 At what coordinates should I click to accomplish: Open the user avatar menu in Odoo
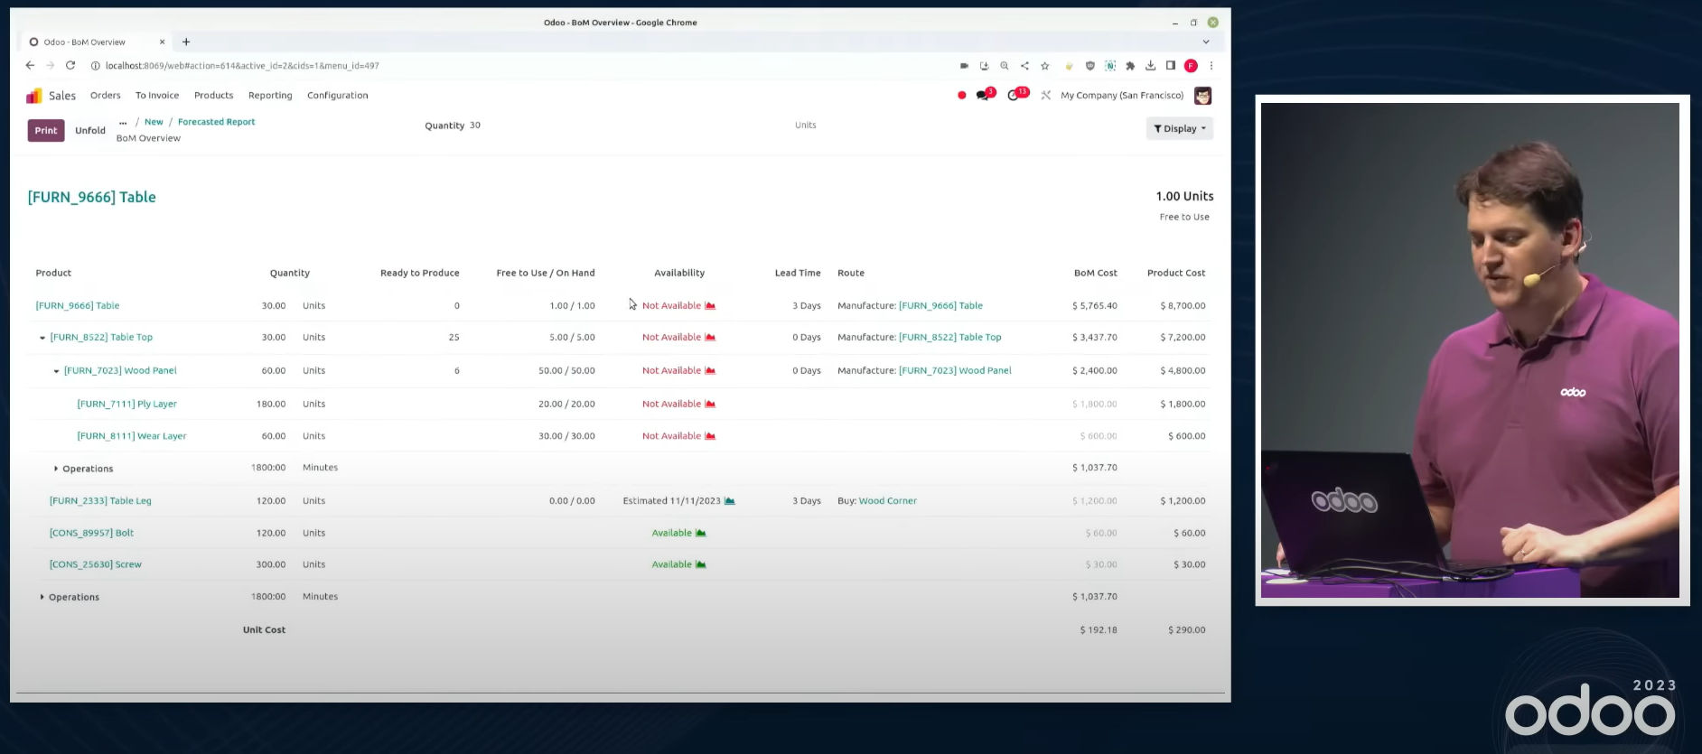[1202, 96]
